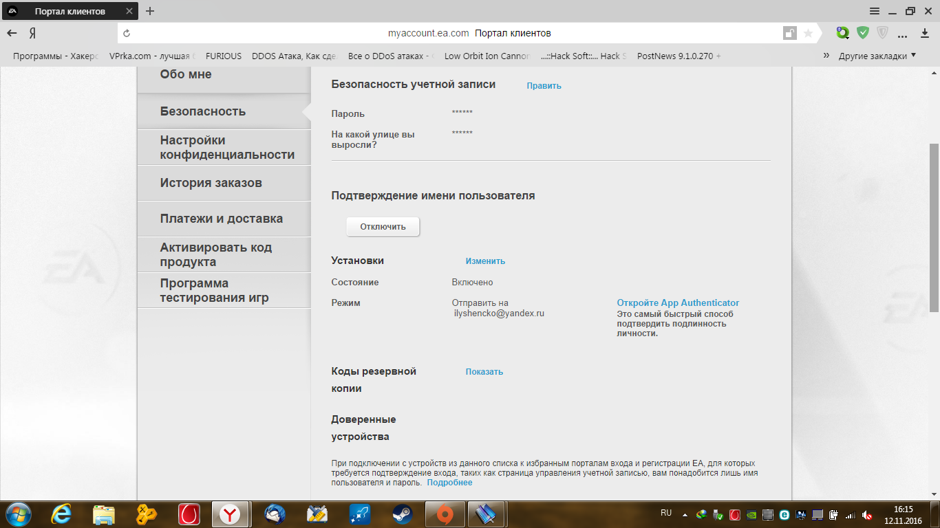Switch the RU keyboard language indicator

click(666, 513)
